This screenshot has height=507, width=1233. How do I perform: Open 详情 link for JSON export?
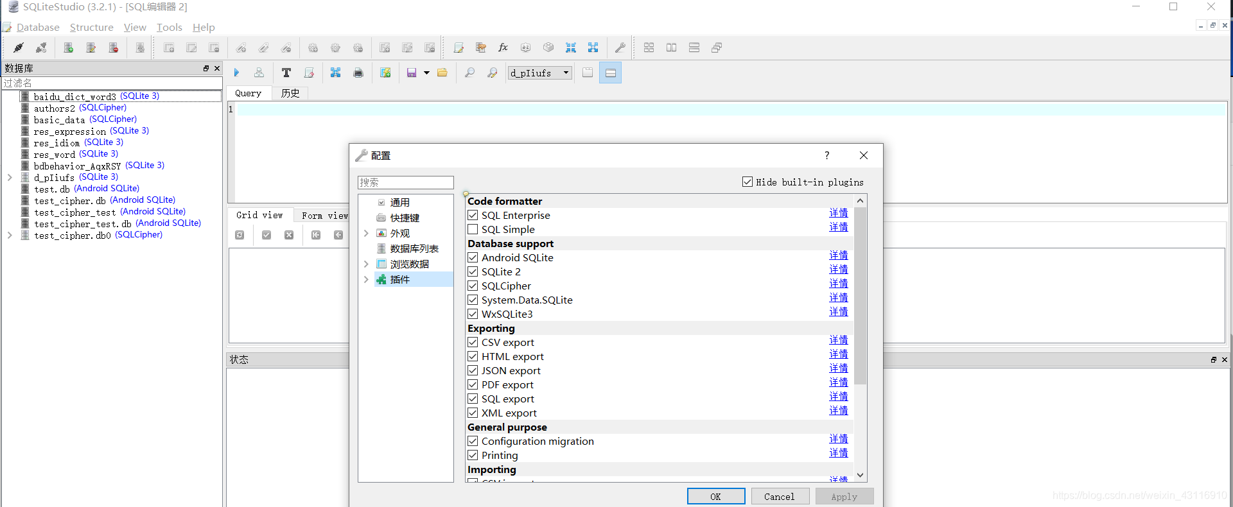pyautogui.click(x=838, y=368)
